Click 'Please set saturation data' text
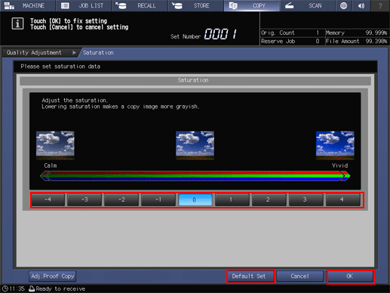Screen dimensions: 390x293 click(60, 66)
